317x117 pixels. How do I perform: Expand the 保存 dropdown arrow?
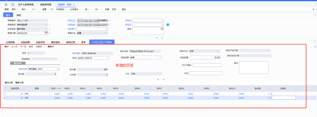(x=18, y=10)
